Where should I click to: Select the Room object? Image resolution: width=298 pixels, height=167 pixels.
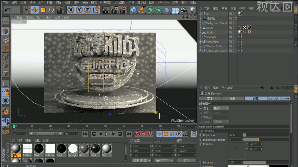click(209, 28)
